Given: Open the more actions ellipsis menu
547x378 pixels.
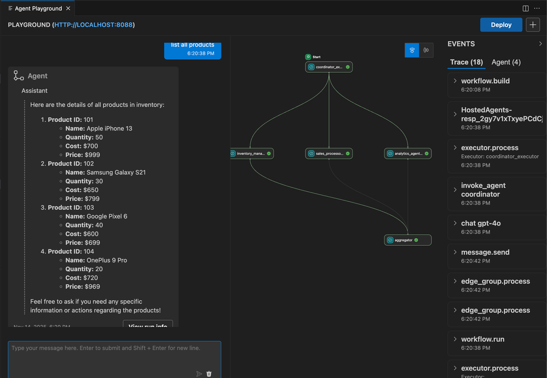Looking at the screenshot, I should (x=537, y=8).
